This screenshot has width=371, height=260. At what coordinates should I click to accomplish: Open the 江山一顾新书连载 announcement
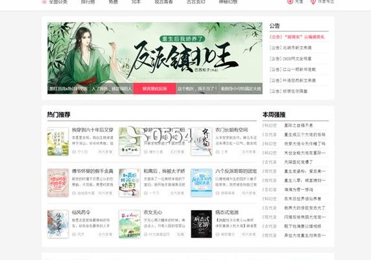(x=292, y=70)
